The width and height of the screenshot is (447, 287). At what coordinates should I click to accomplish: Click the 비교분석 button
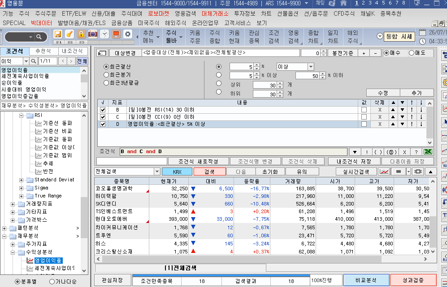pos(366,280)
